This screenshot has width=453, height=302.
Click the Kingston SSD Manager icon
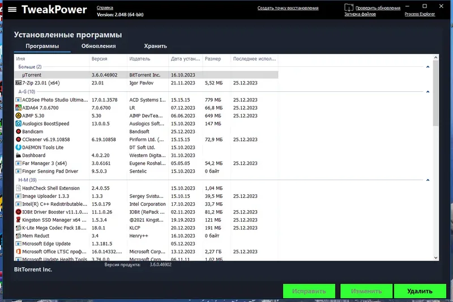coord(18,220)
